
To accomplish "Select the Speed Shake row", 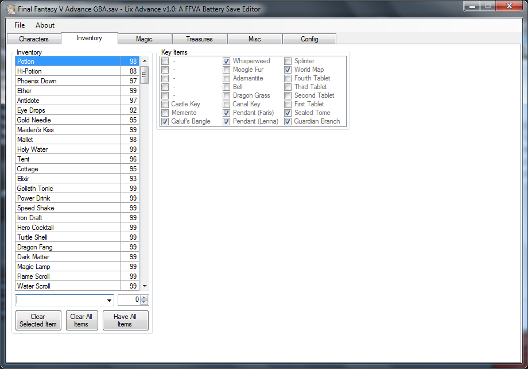I will pos(77,208).
